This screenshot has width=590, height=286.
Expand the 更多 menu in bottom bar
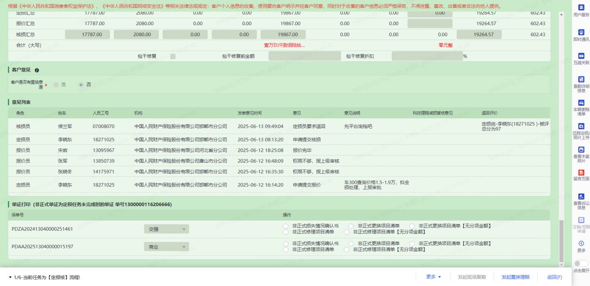click(x=433, y=277)
